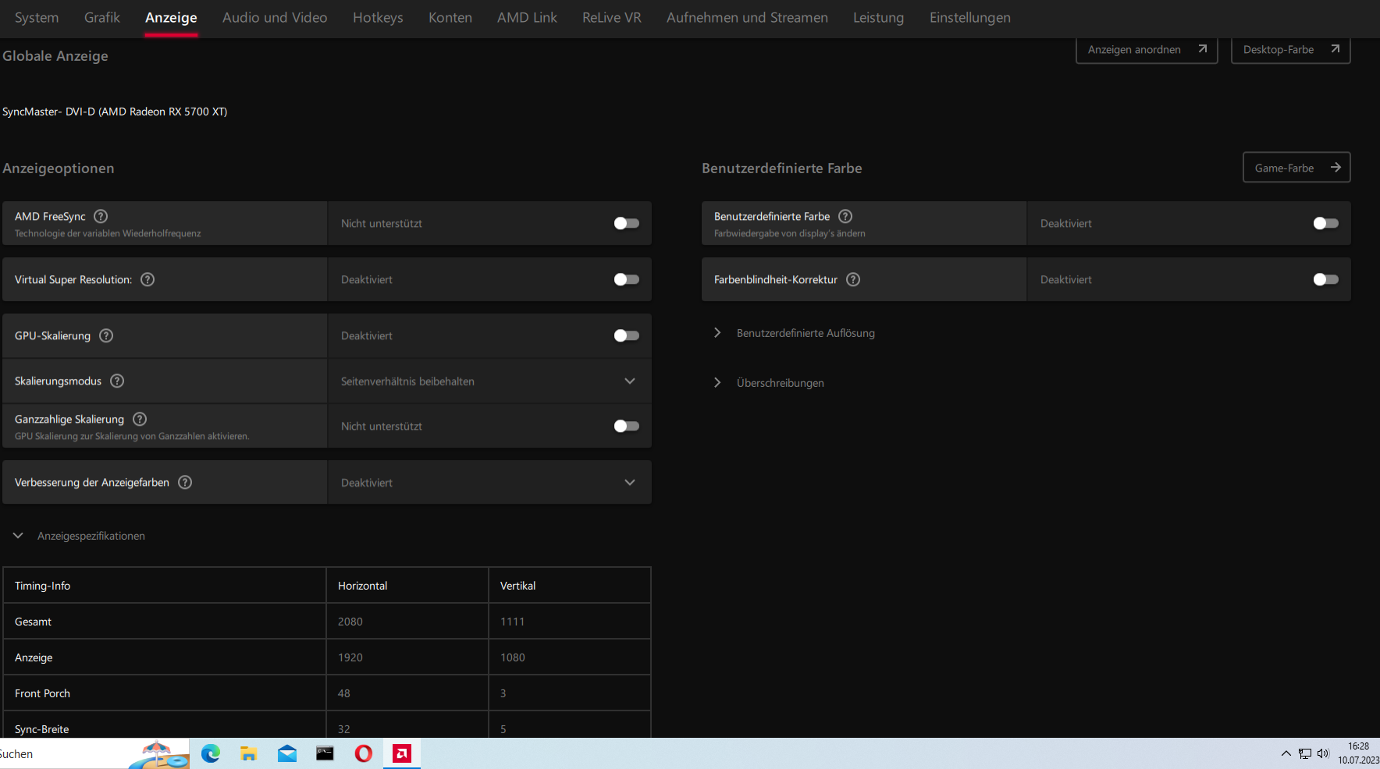Open Skalierungsmodus dropdown
The height and width of the screenshot is (769, 1380).
(489, 381)
